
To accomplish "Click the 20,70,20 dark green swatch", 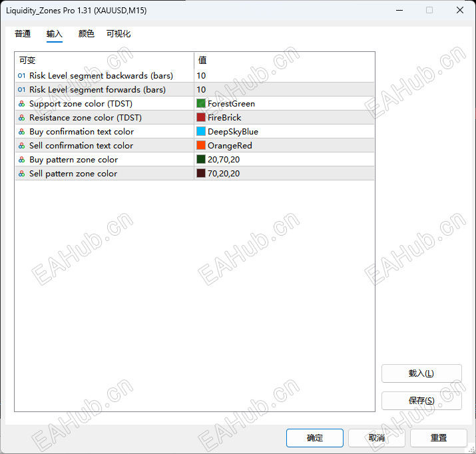I will click(201, 159).
